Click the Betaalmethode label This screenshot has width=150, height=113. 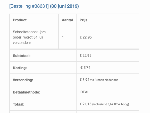tap(27, 92)
